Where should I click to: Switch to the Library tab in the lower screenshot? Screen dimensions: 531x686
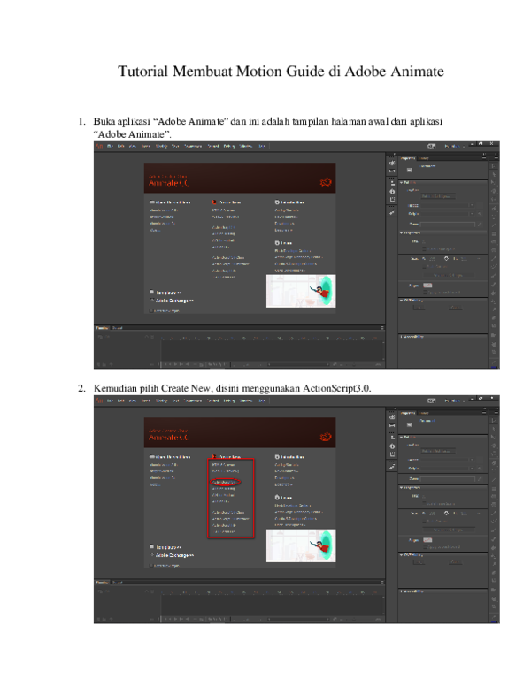click(424, 412)
